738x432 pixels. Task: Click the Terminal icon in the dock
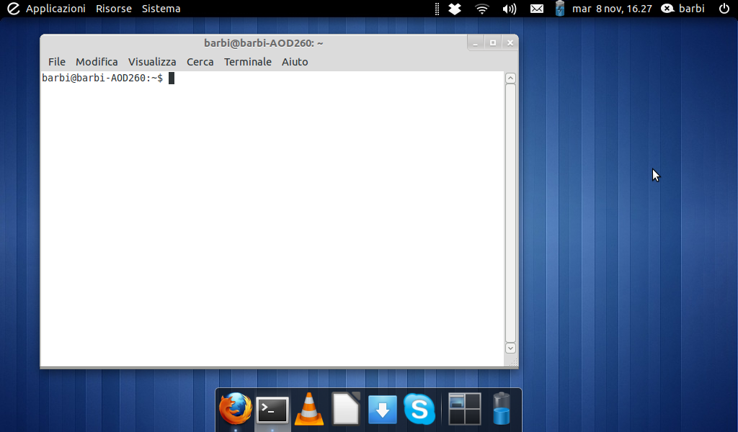(x=272, y=410)
